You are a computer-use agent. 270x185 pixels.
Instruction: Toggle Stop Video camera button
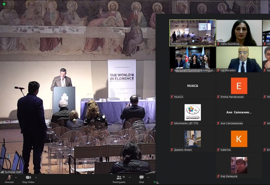pos(28,177)
